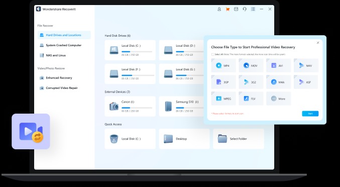Open the orange shopping cart icon
This screenshot has height=187, width=340.
[228, 9]
